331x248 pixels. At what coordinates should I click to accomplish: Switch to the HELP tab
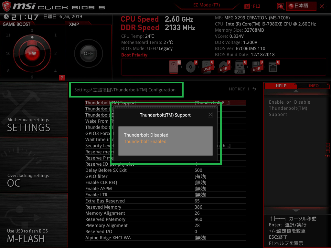(x=281, y=86)
